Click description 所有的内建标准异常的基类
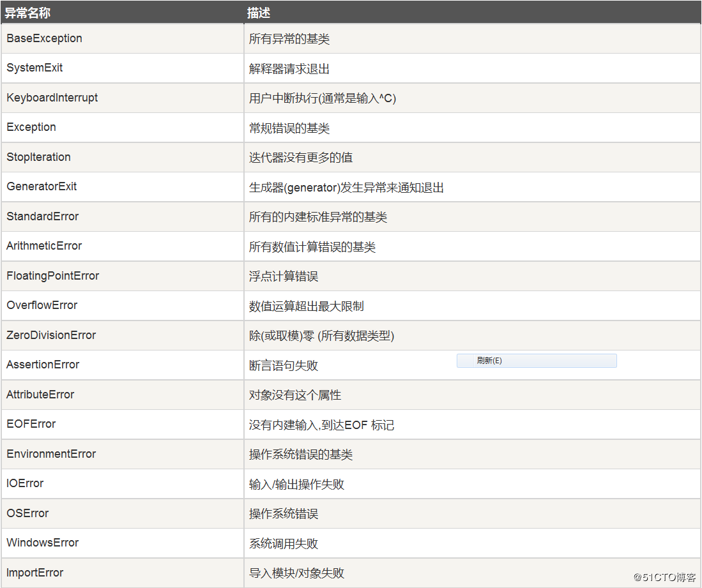 (x=318, y=217)
